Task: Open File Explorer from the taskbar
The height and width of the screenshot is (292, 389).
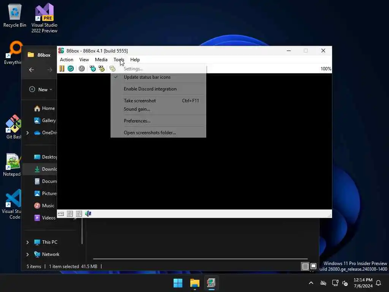Action: [x=195, y=283]
